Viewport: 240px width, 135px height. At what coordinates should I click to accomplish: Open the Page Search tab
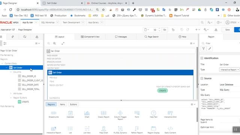tap(151, 37)
